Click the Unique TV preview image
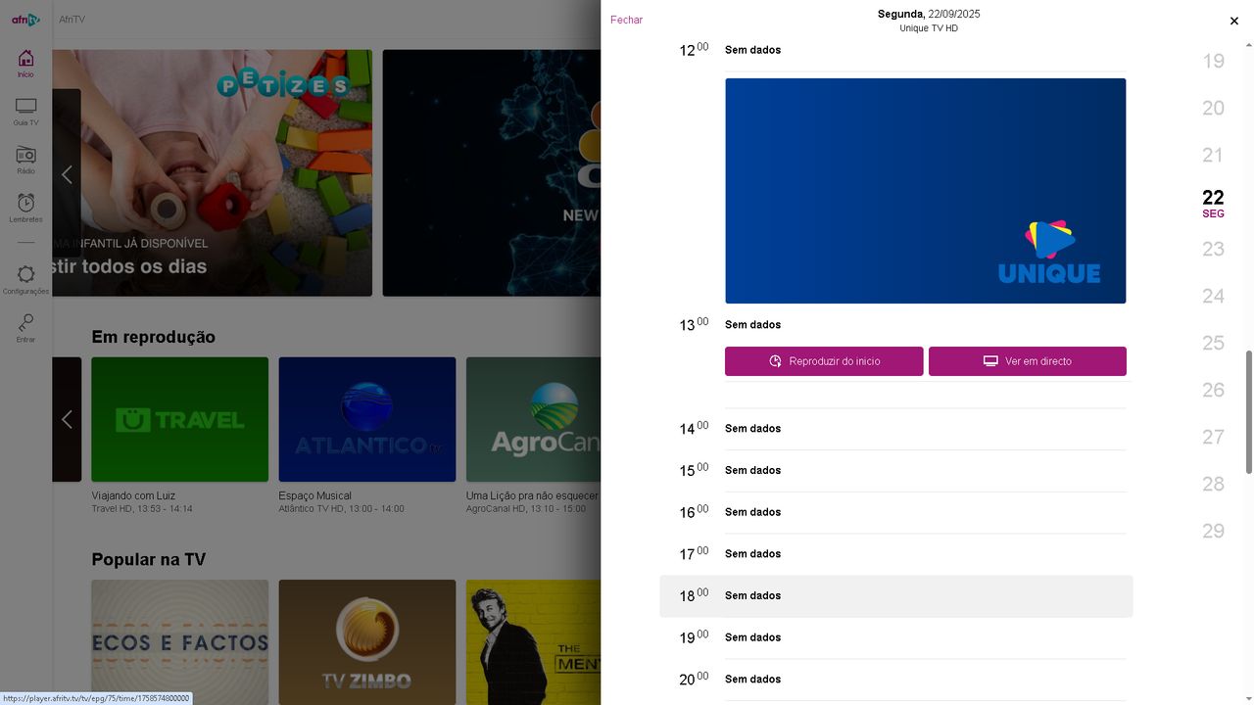The height and width of the screenshot is (705, 1254). 925,191
